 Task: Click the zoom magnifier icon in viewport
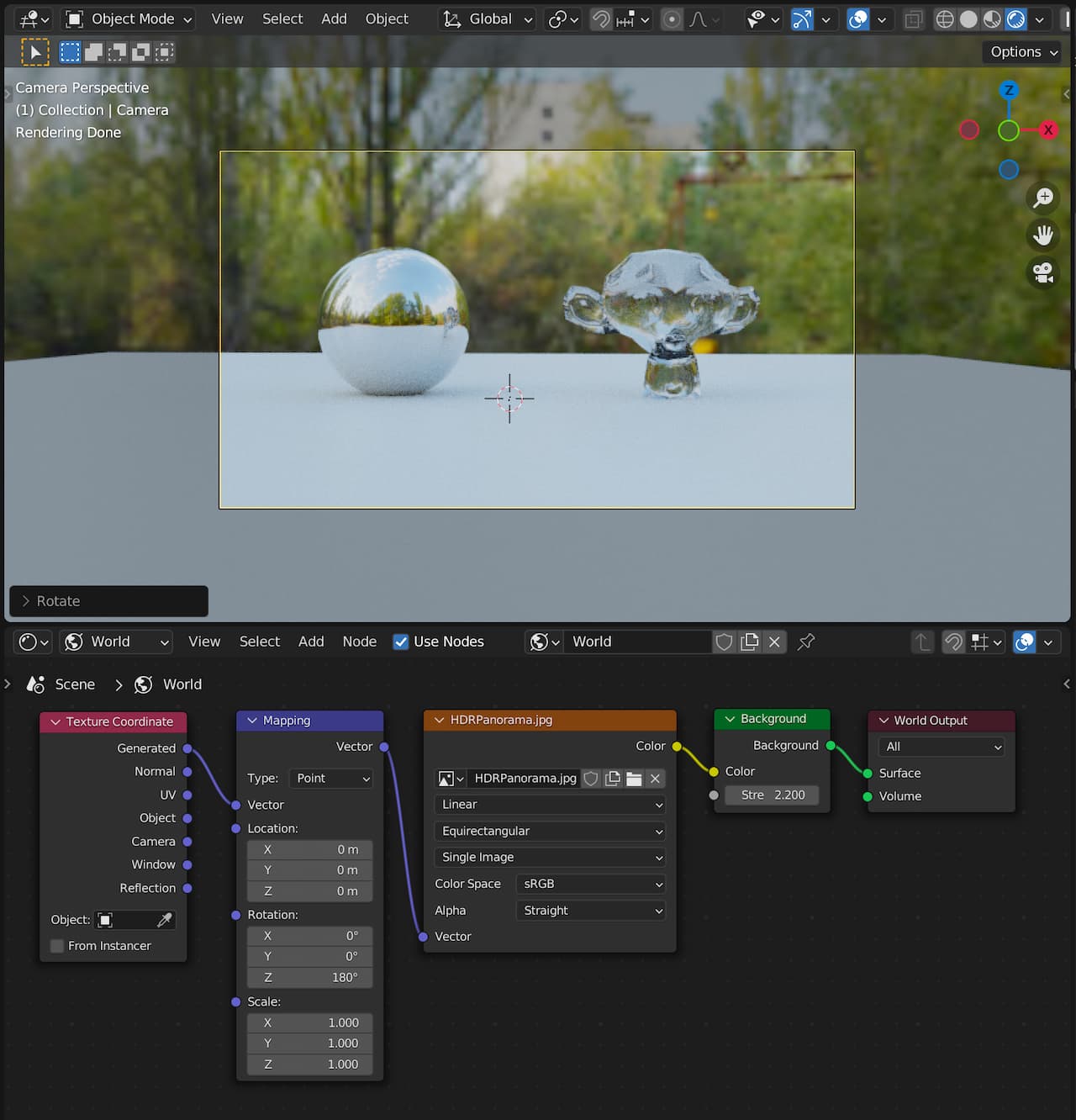[1043, 198]
